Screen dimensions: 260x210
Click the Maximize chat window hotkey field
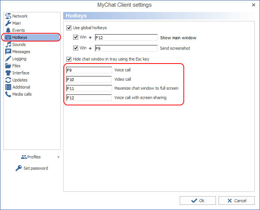click(x=89, y=89)
